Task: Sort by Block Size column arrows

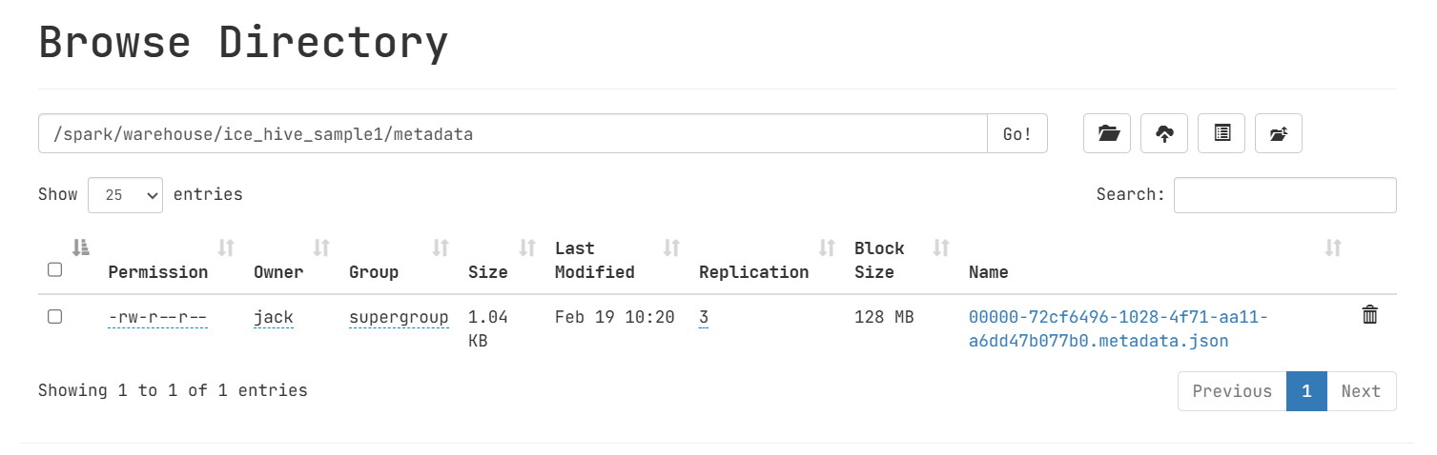Action: pyautogui.click(x=941, y=248)
